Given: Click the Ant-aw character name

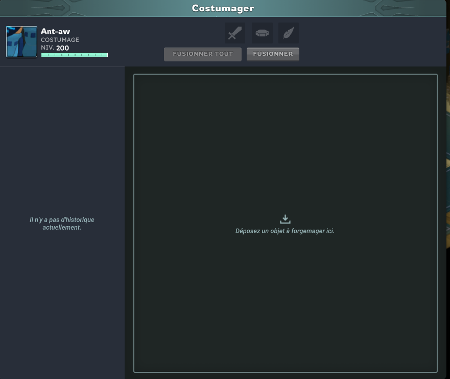Looking at the screenshot, I should click(55, 31).
